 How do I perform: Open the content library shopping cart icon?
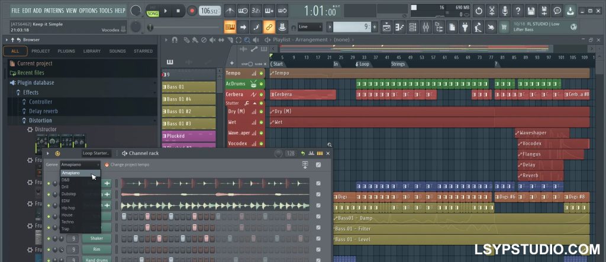[504, 27]
